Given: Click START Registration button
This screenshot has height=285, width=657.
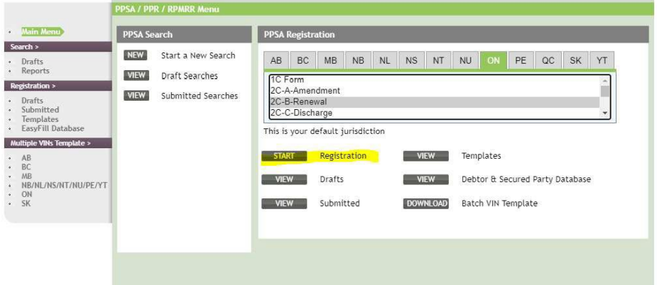Looking at the screenshot, I should pos(284,156).
